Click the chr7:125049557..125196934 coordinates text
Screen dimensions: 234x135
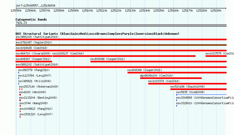[x=35, y=6]
